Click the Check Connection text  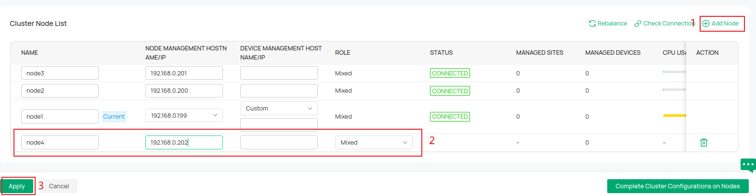pos(669,24)
